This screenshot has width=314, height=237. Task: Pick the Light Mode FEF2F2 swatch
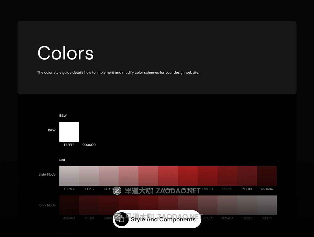pos(69,176)
